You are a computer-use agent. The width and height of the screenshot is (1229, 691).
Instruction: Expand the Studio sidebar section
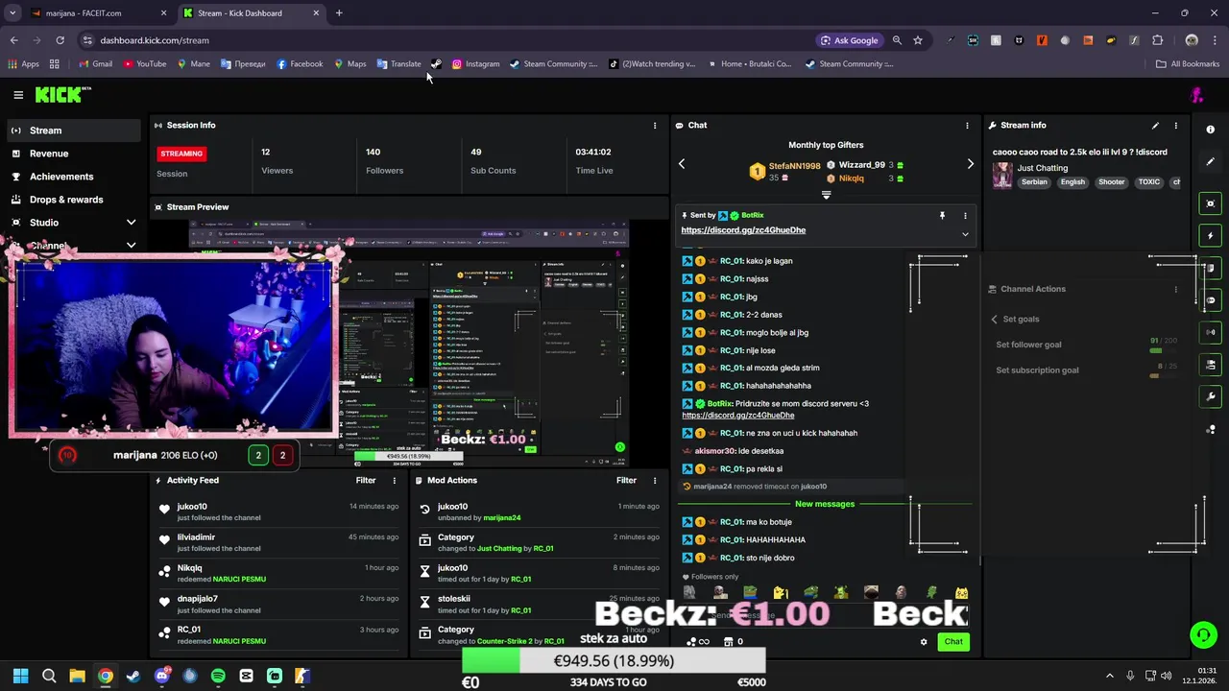coord(131,223)
